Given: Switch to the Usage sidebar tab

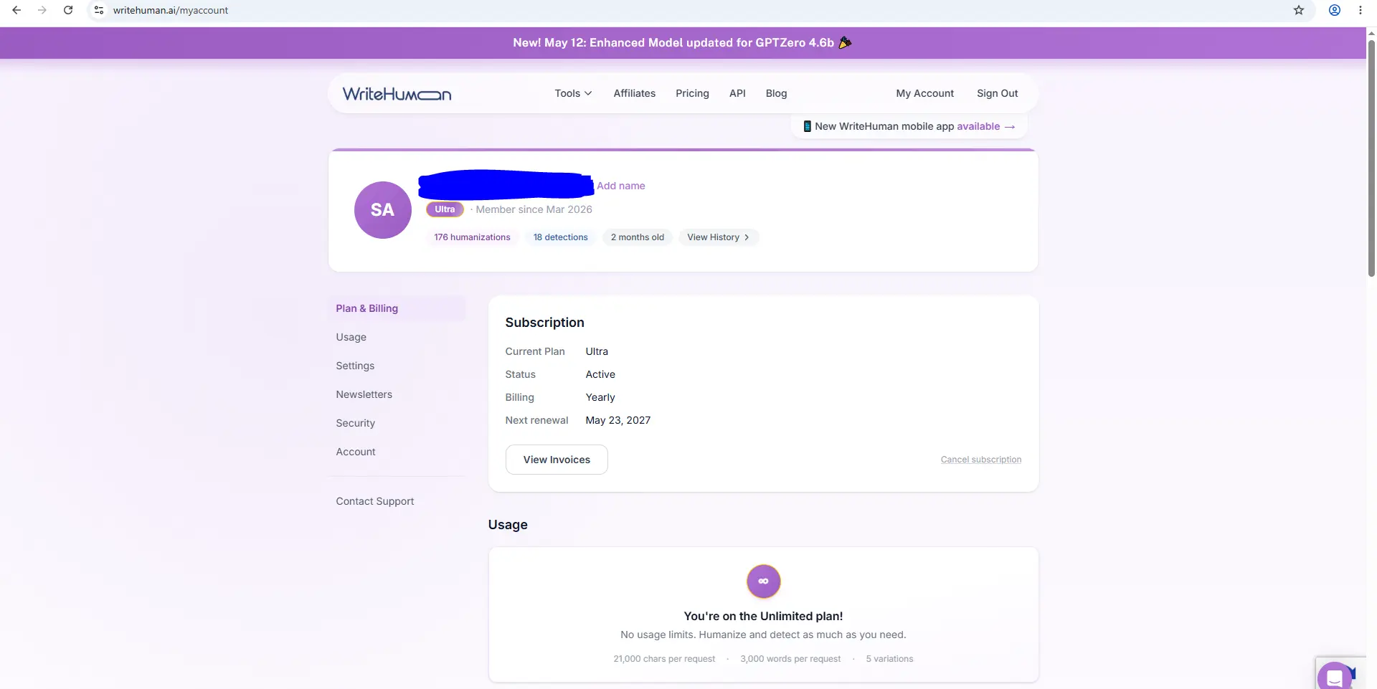Looking at the screenshot, I should 397,337.
